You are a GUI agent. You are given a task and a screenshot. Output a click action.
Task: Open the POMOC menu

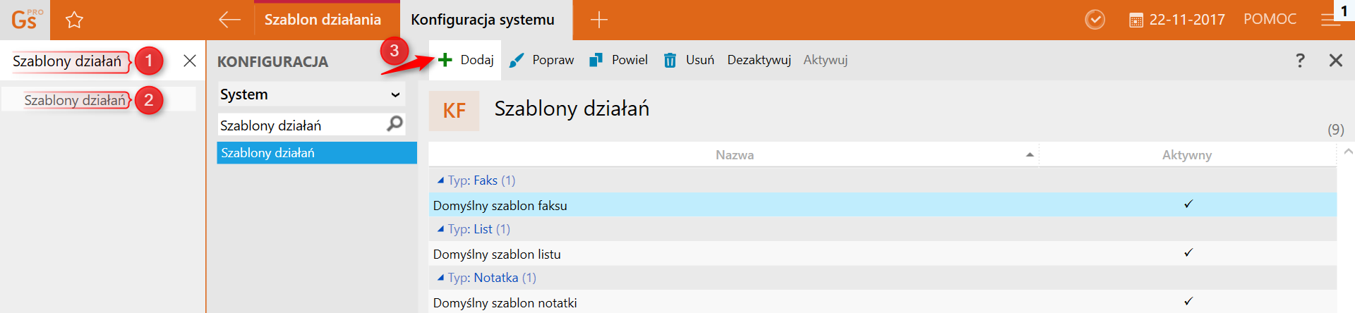[1270, 20]
